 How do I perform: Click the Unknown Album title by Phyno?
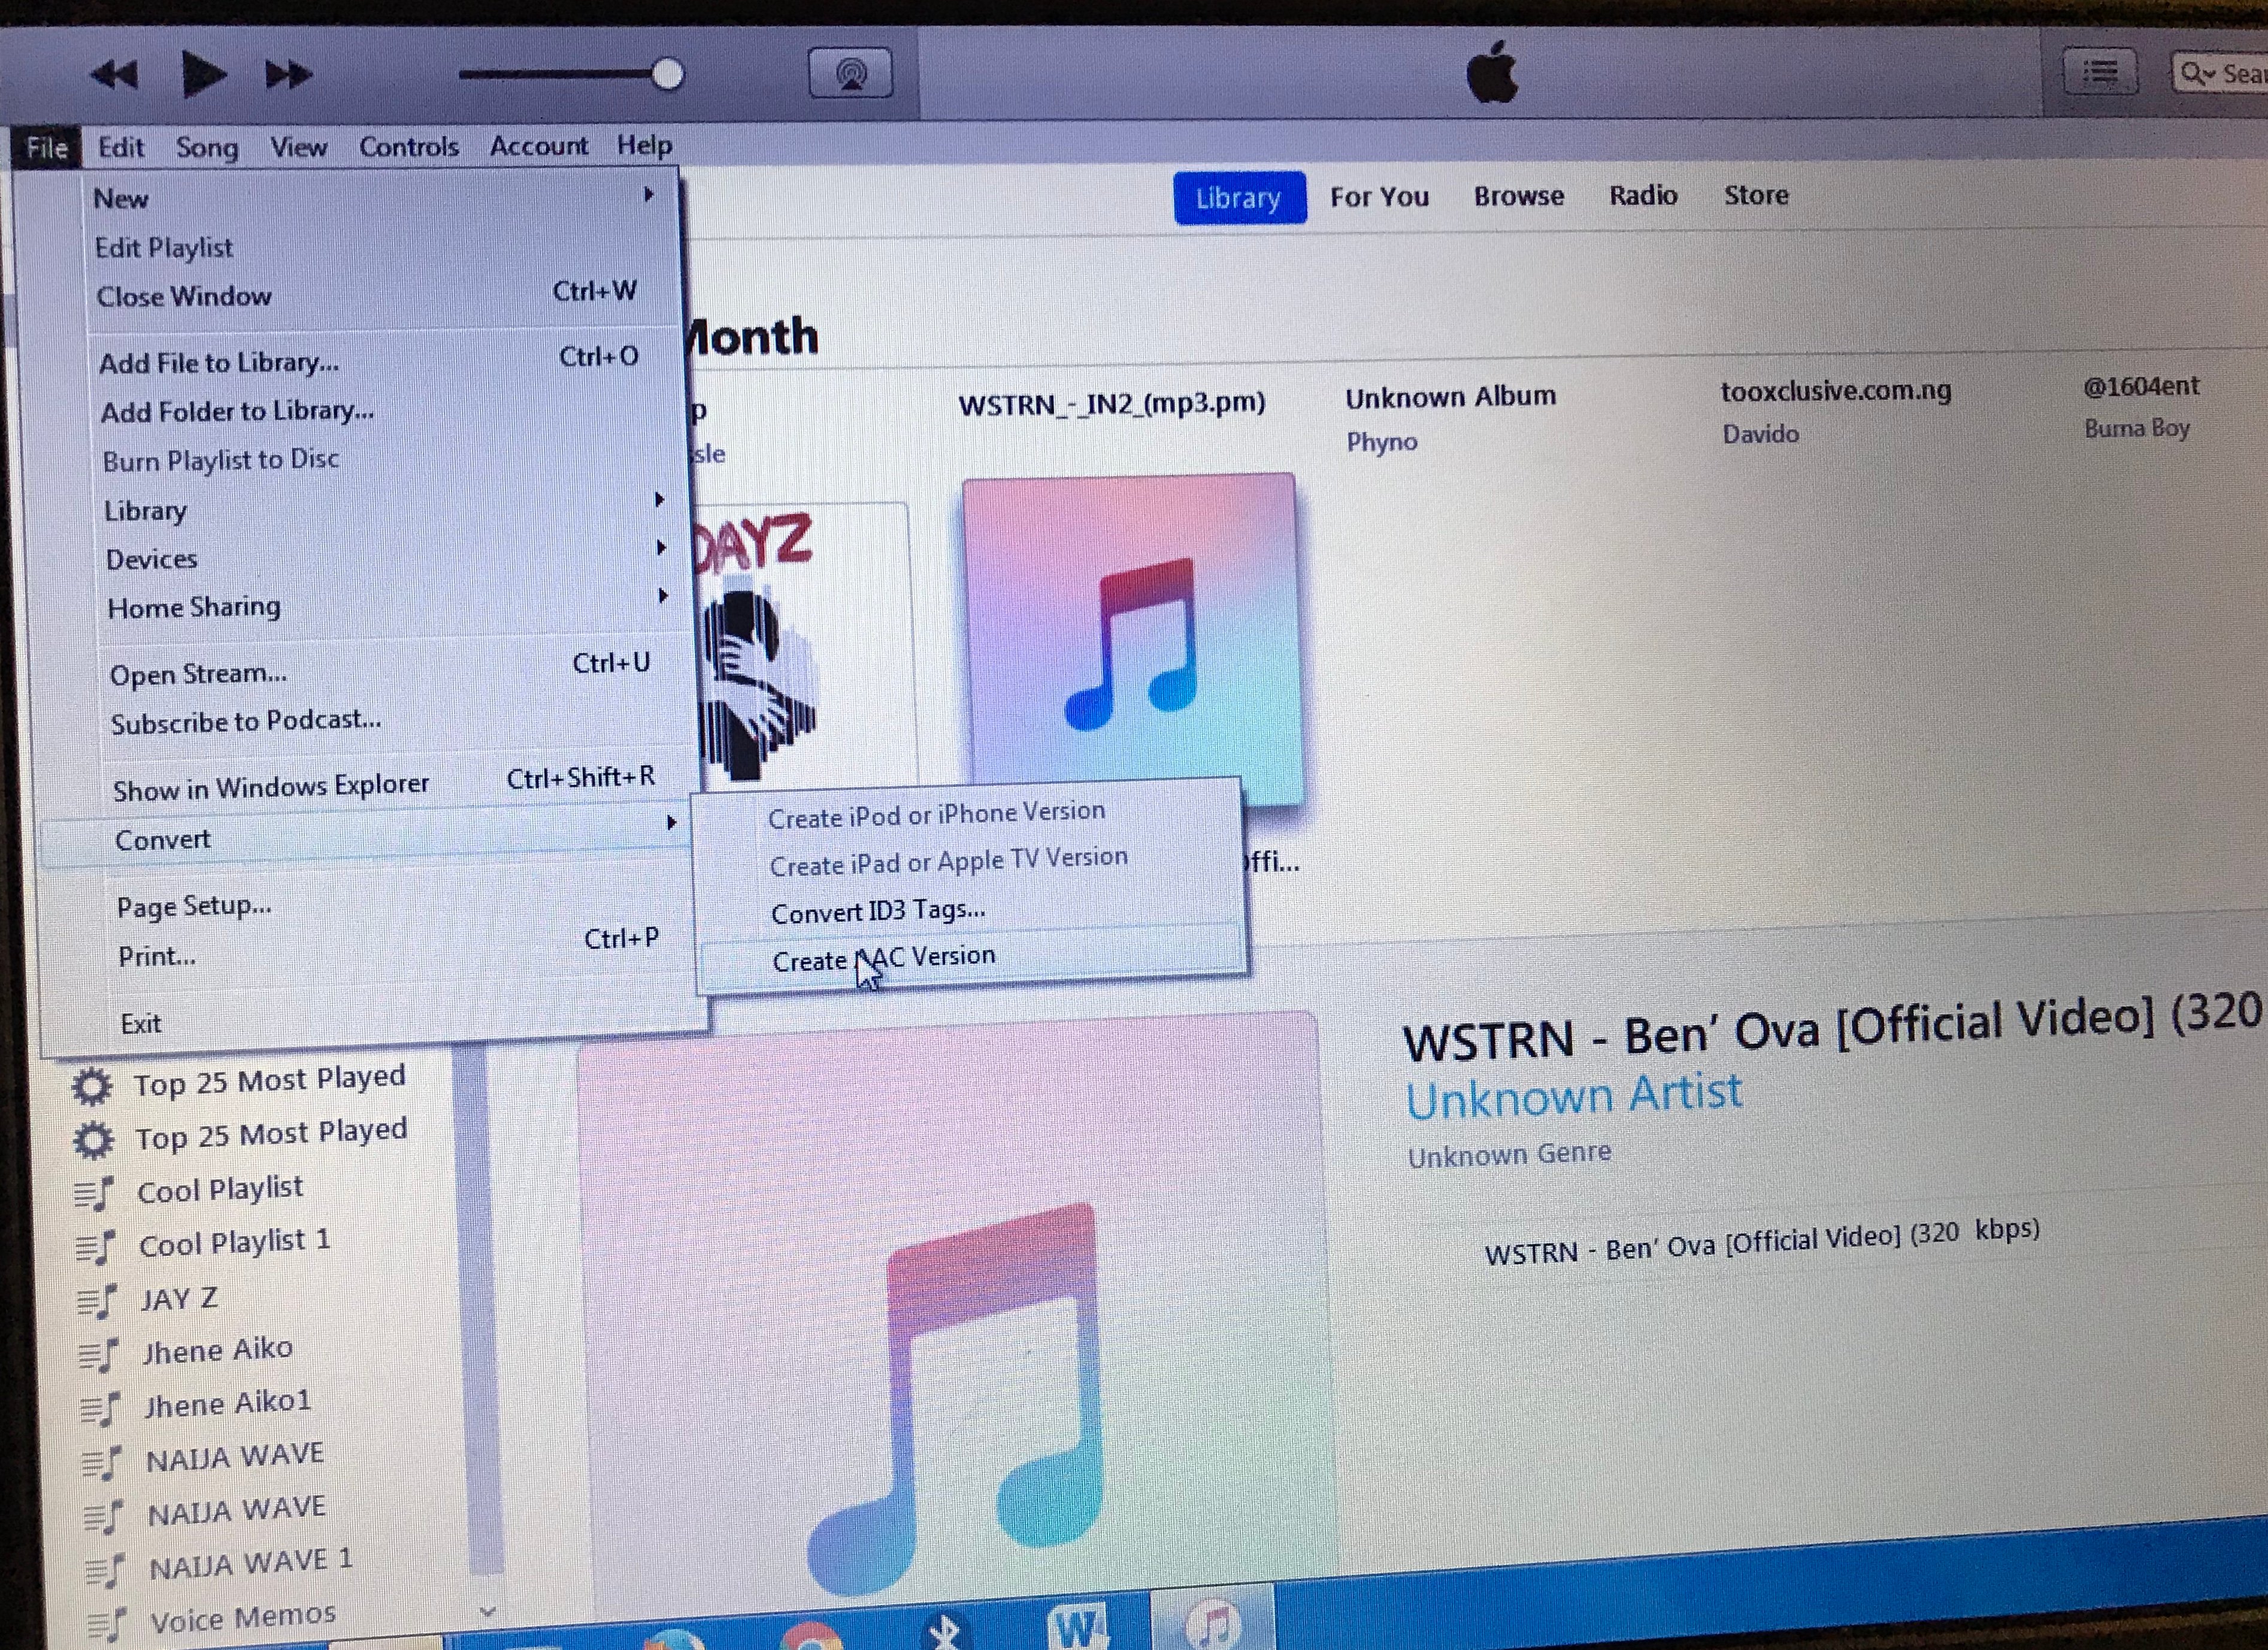click(1450, 396)
